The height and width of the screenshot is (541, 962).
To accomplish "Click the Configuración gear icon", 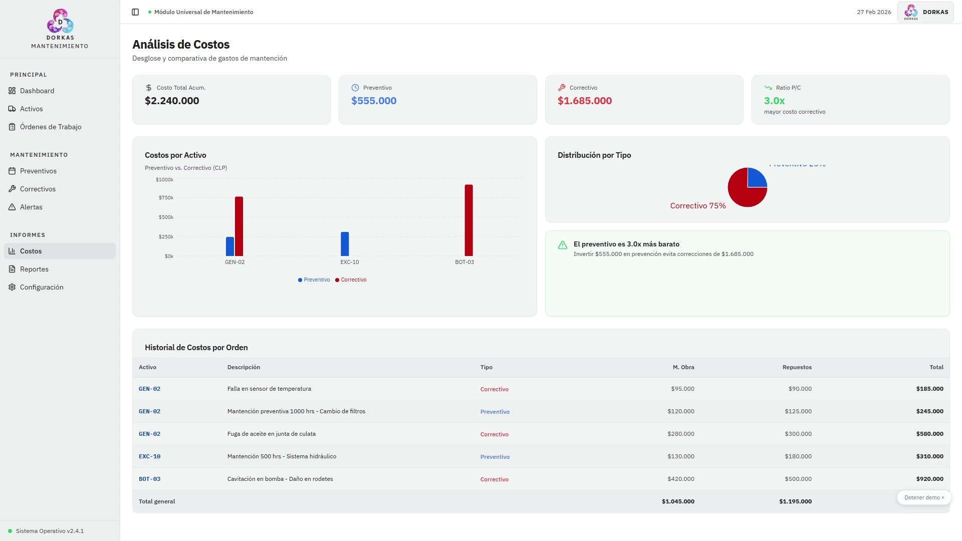I will coord(12,287).
